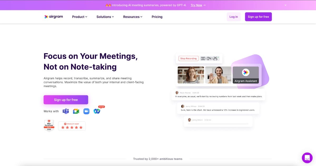Click Jenny Wilson's avatar at 0:04:33
The width and height of the screenshot is (316, 166).
[x=189, y=120]
